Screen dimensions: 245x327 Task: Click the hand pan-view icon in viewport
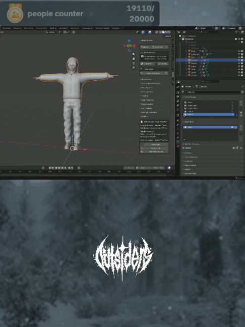pyautogui.click(x=134, y=59)
